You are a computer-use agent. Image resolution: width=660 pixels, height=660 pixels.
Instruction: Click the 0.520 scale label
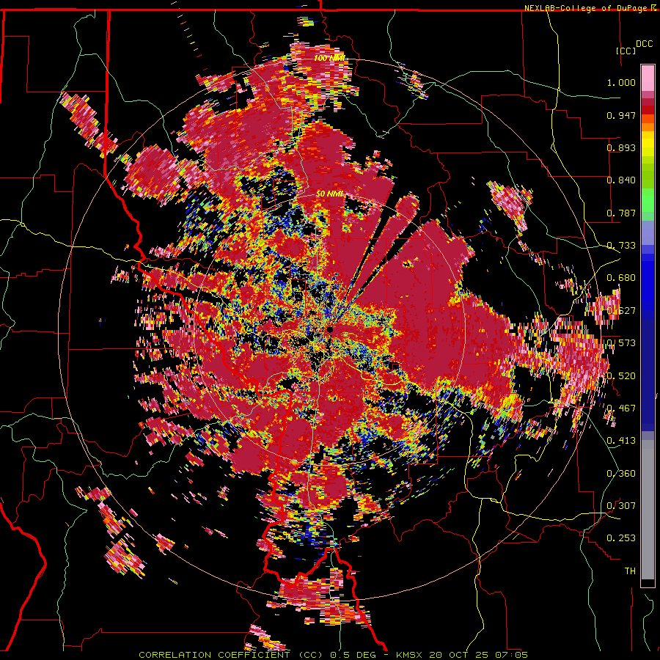click(621, 376)
